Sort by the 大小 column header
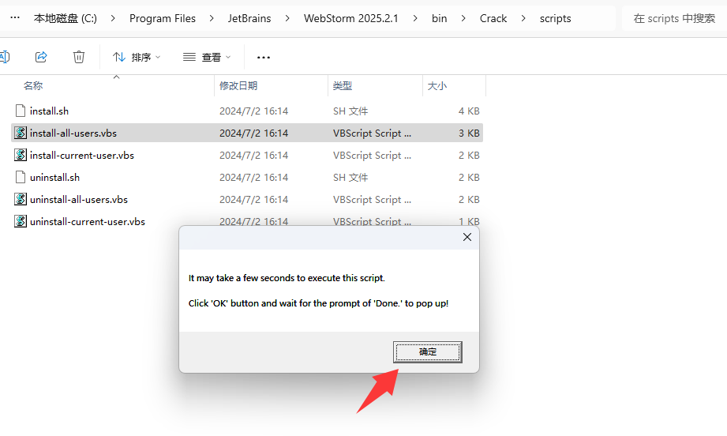The height and width of the screenshot is (436, 727). click(x=437, y=86)
